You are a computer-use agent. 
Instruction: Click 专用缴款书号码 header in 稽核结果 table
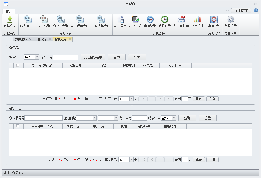pyautogui.click(x=43, y=65)
